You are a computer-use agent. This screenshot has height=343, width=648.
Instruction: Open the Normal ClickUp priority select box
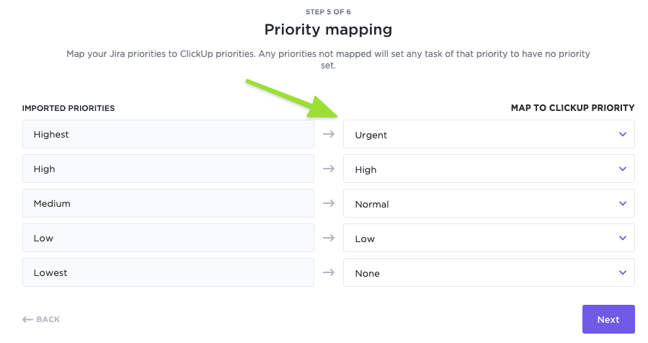(476, 203)
